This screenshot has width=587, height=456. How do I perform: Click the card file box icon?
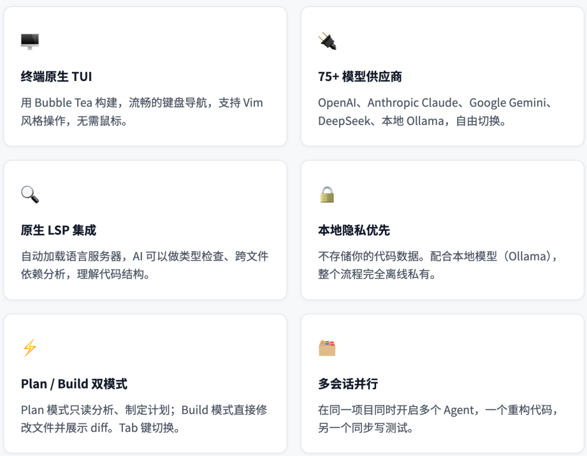(327, 348)
